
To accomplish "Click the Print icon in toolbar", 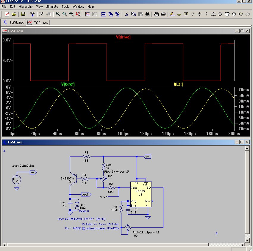I will (163, 14).
